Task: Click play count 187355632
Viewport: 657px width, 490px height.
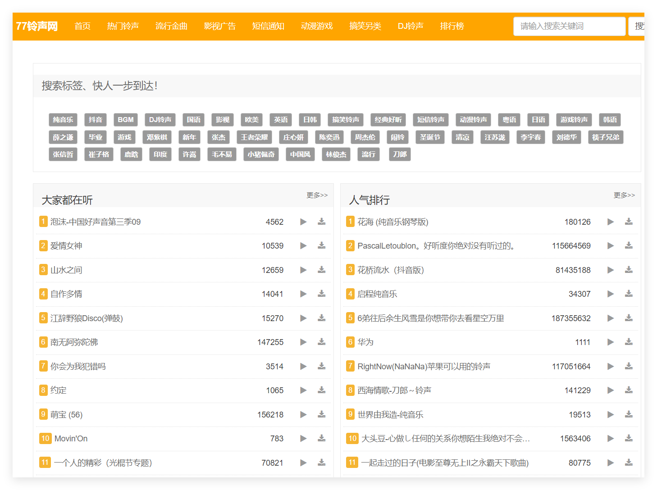Action: point(571,318)
